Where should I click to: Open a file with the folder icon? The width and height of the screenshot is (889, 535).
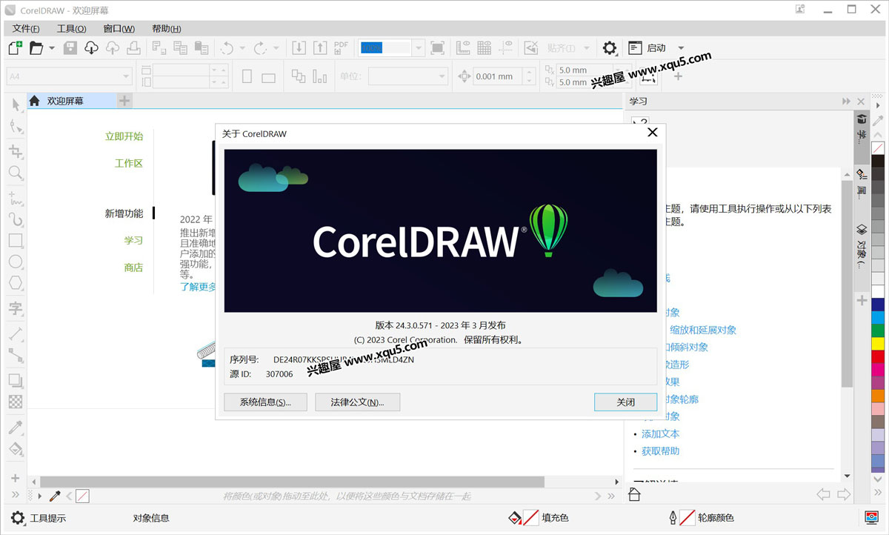tap(36, 48)
